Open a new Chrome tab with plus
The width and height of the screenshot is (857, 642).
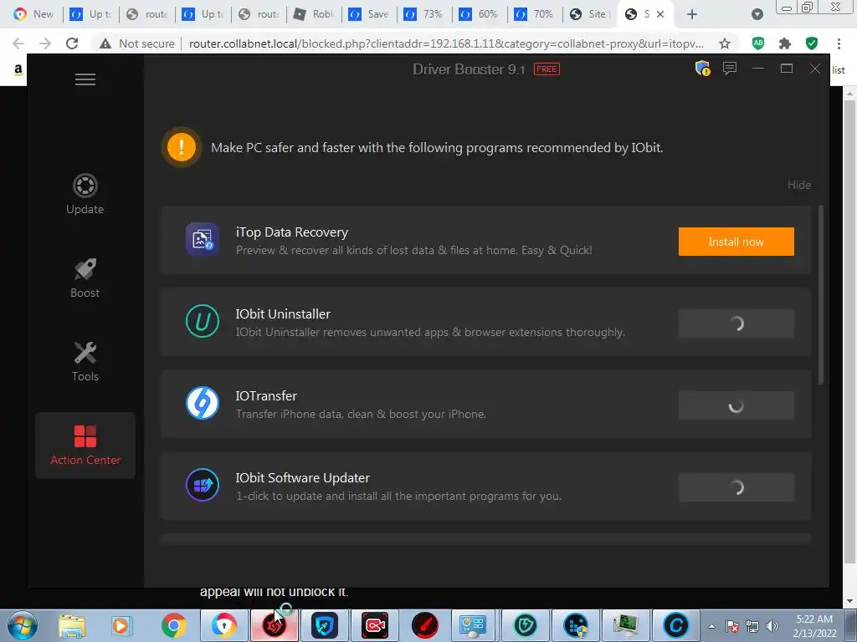pyautogui.click(x=692, y=14)
